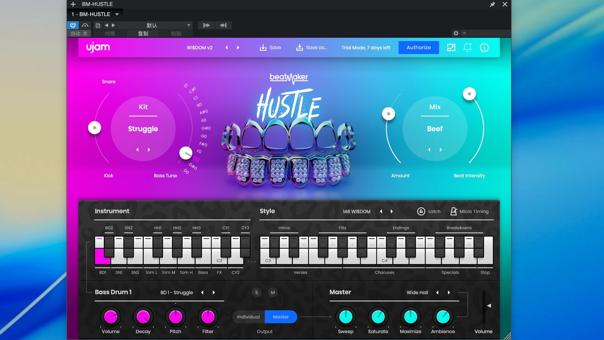Select next style after 146 WI$DOM
The width and height of the screenshot is (604, 340).
tap(392, 212)
